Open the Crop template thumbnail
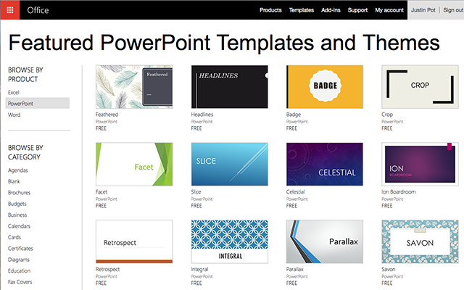The width and height of the screenshot is (464, 290). [x=420, y=87]
